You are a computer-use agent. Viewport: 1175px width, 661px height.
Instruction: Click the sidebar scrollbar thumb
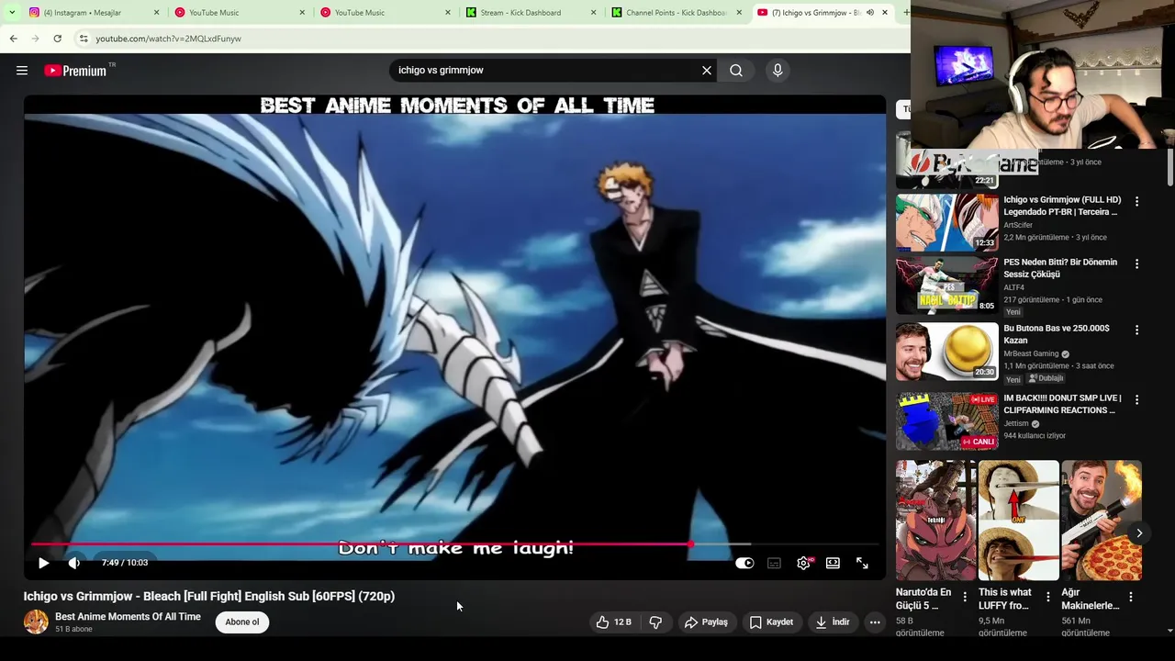click(x=1170, y=167)
